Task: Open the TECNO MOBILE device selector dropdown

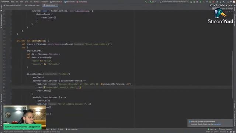Action: 174,2
